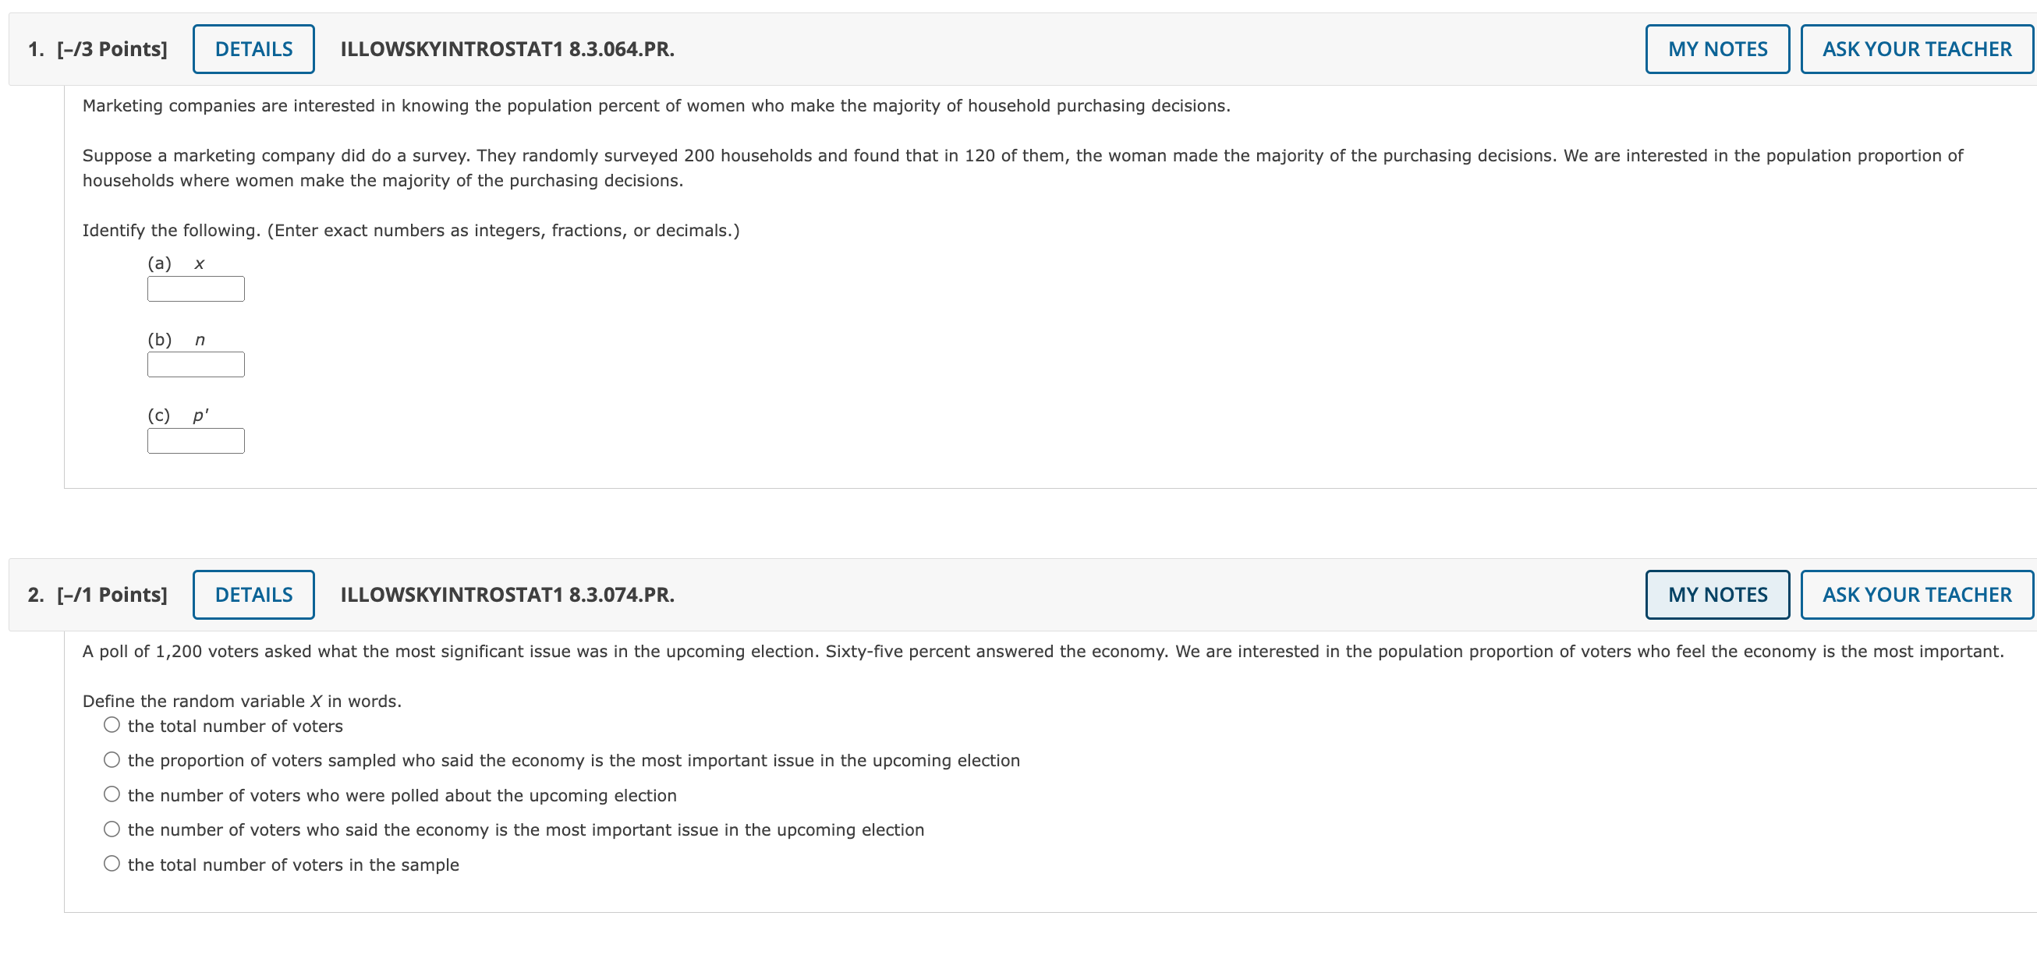Viewport: 2037px width, 976px height.
Task: Click the answer field for part (c) p'
Action: coord(195,440)
